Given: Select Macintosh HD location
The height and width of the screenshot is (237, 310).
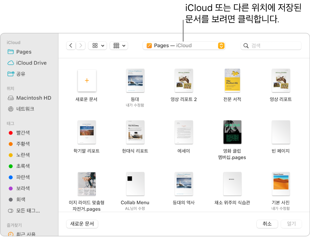Looking at the screenshot, I should tap(29, 98).
